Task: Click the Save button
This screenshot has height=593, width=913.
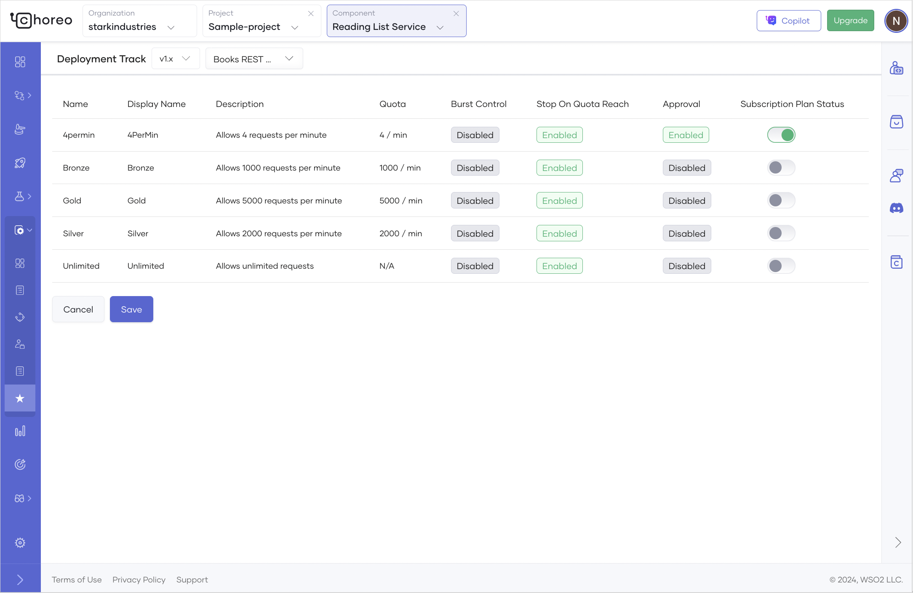Action: (131, 309)
